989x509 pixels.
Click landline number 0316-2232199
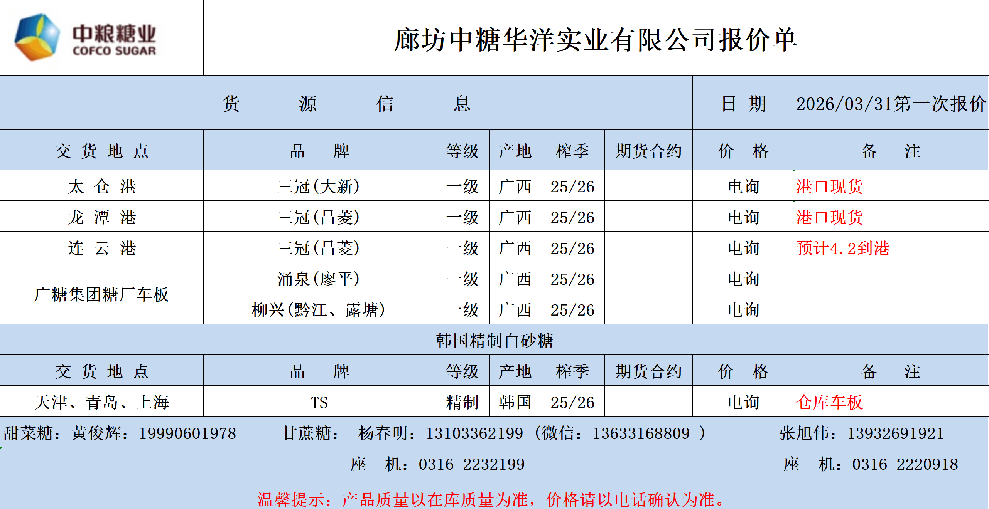(x=472, y=464)
